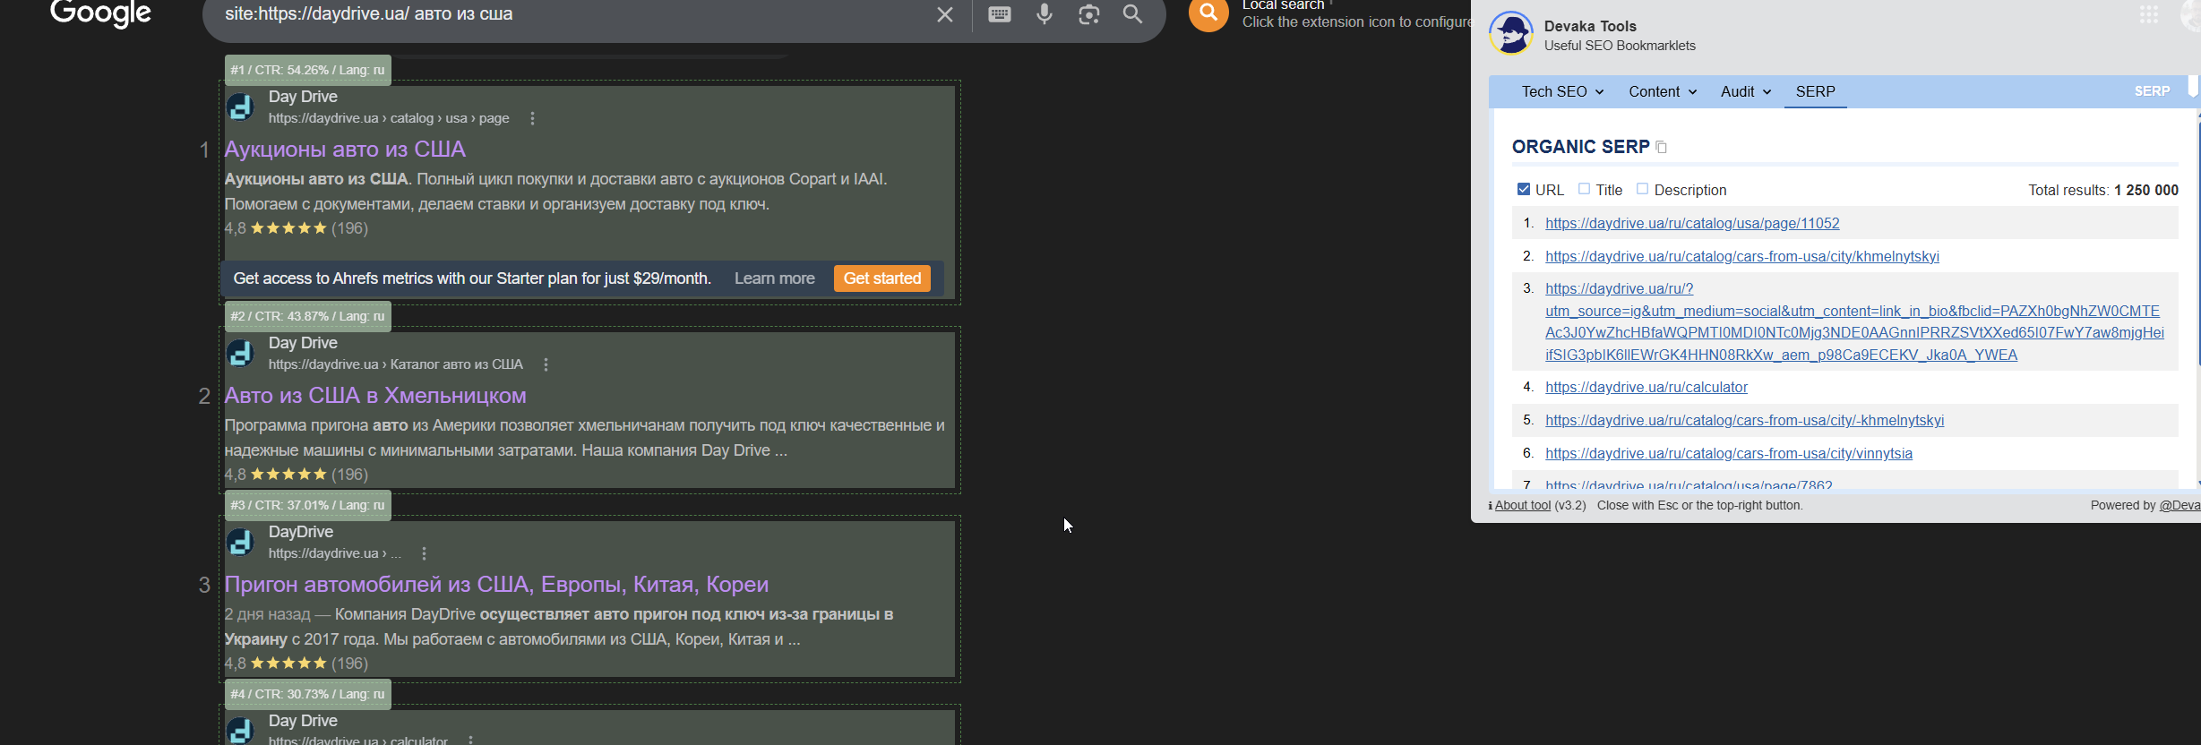Open SERP link ending in city/vinnytsia
Viewport: 2201px width, 745px height.
tap(1729, 453)
